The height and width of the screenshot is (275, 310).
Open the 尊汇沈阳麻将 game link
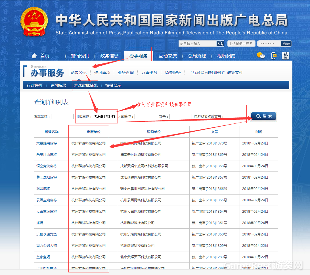point(47,177)
